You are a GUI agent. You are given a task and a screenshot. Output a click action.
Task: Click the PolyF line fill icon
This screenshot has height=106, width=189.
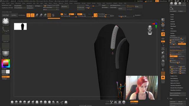163,65
